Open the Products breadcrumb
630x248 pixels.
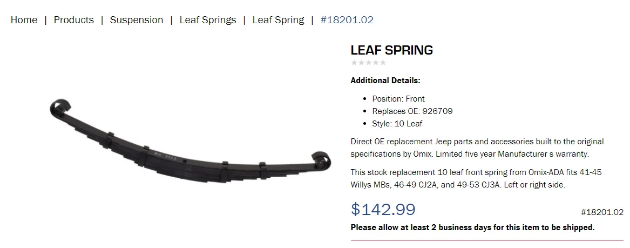(x=73, y=19)
